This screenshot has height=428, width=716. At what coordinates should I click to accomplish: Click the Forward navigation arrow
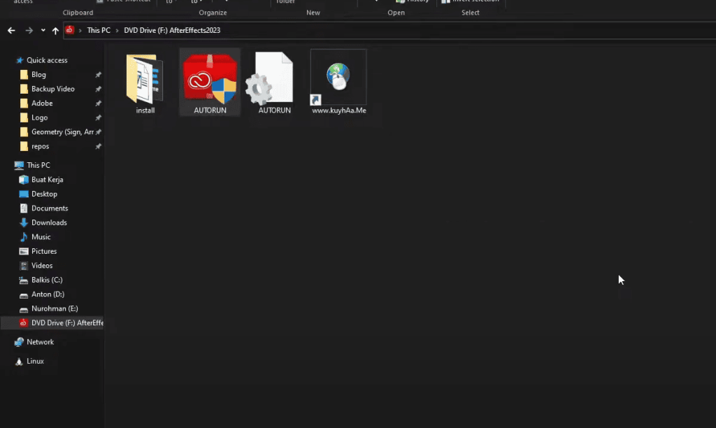29,31
